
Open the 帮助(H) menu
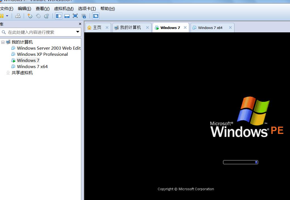pos(108,8)
